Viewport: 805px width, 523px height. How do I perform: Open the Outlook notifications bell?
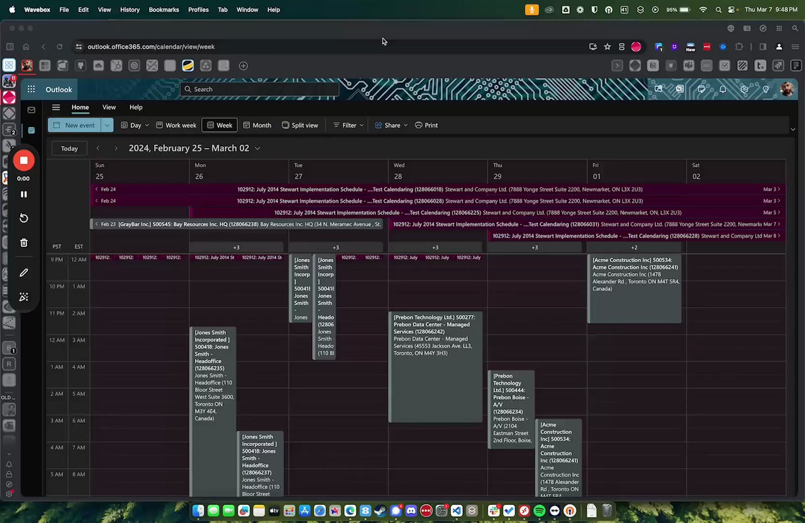[723, 89]
